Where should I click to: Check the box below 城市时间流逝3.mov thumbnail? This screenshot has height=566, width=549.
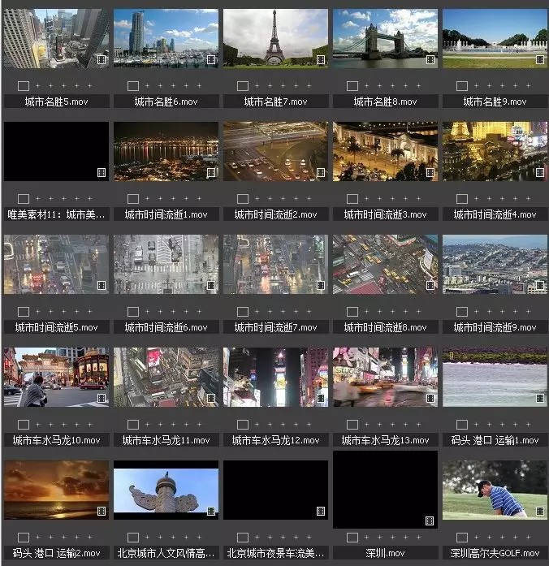click(352, 199)
